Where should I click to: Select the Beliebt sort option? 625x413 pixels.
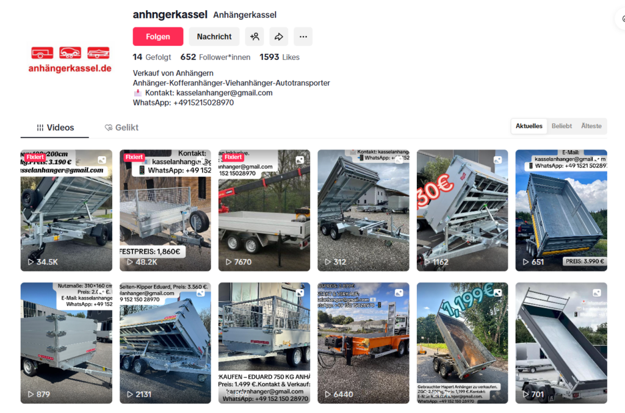point(562,126)
